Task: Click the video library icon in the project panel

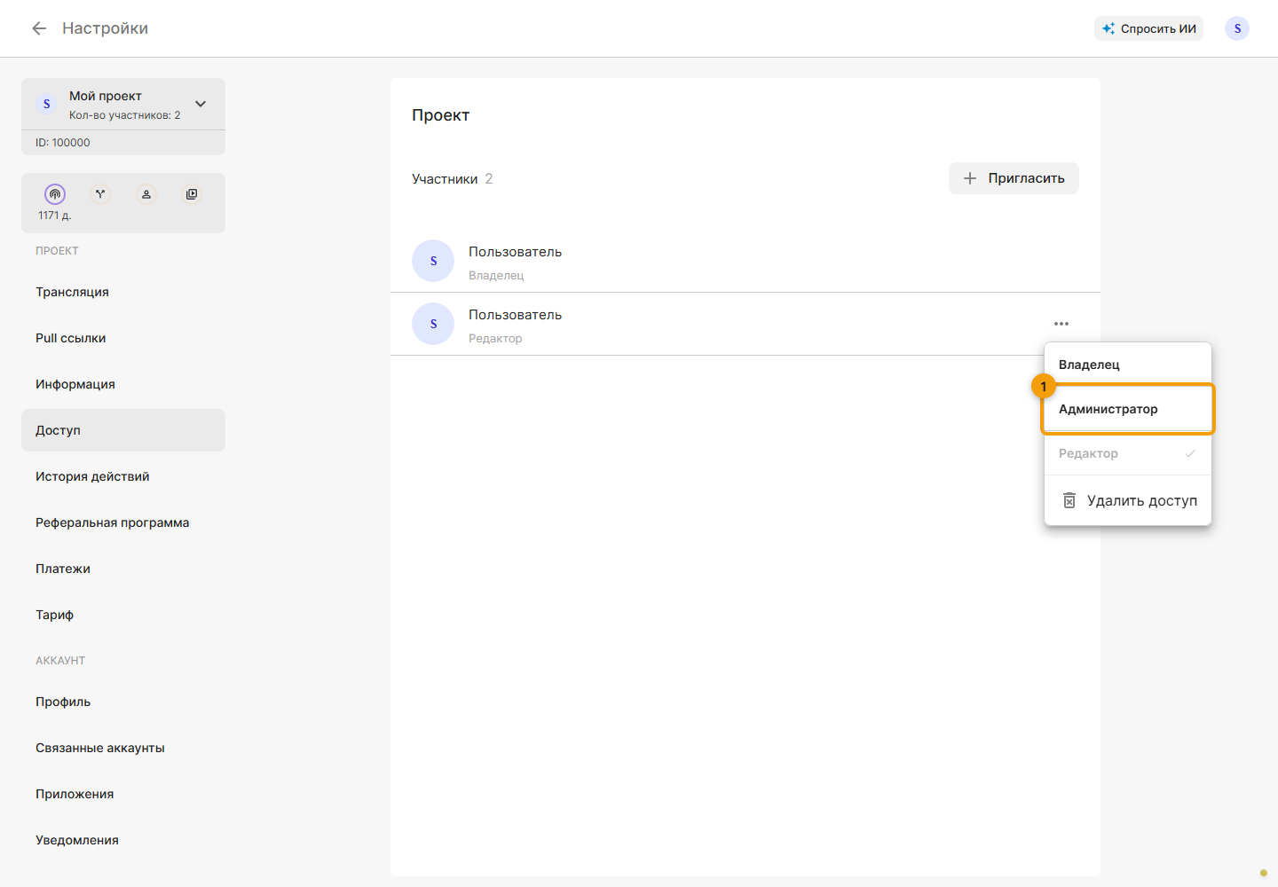Action: (192, 194)
